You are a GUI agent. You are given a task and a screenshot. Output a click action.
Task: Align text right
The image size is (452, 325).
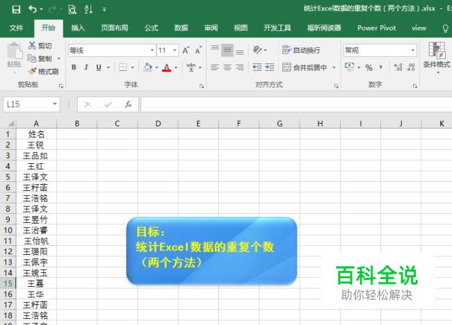tap(239, 67)
